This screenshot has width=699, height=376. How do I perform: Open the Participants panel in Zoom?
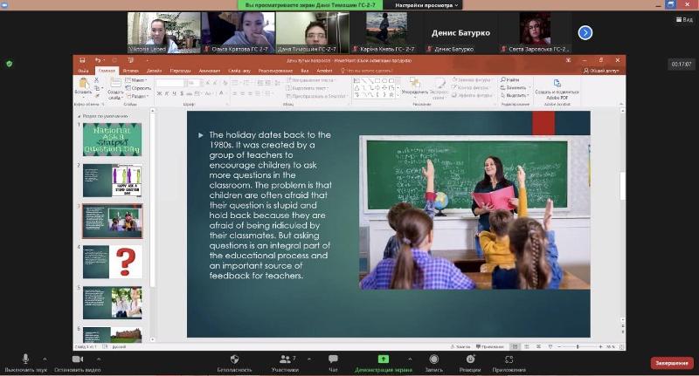pos(285,361)
